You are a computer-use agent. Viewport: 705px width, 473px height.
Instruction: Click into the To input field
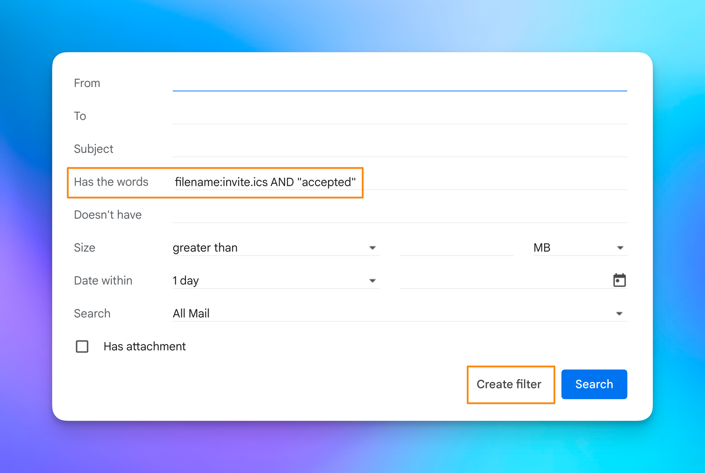399,116
